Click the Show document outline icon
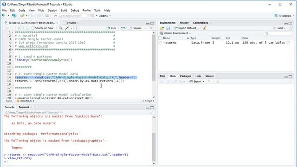The height and width of the screenshot is (167, 297). [x=151, y=28]
